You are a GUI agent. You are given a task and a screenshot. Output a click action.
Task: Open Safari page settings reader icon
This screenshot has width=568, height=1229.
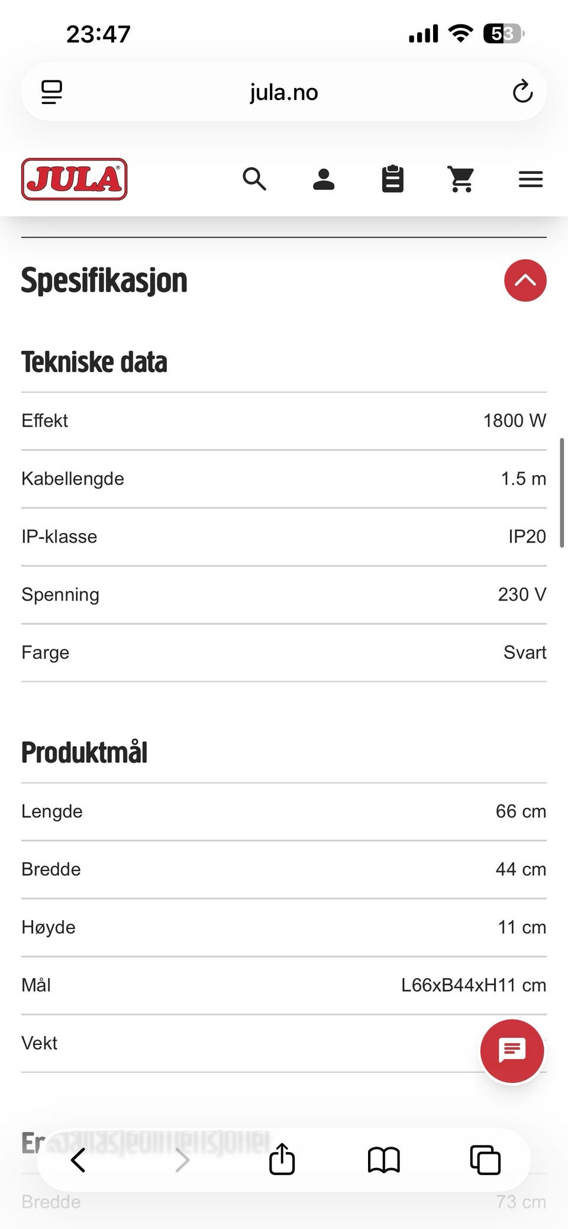(52, 92)
